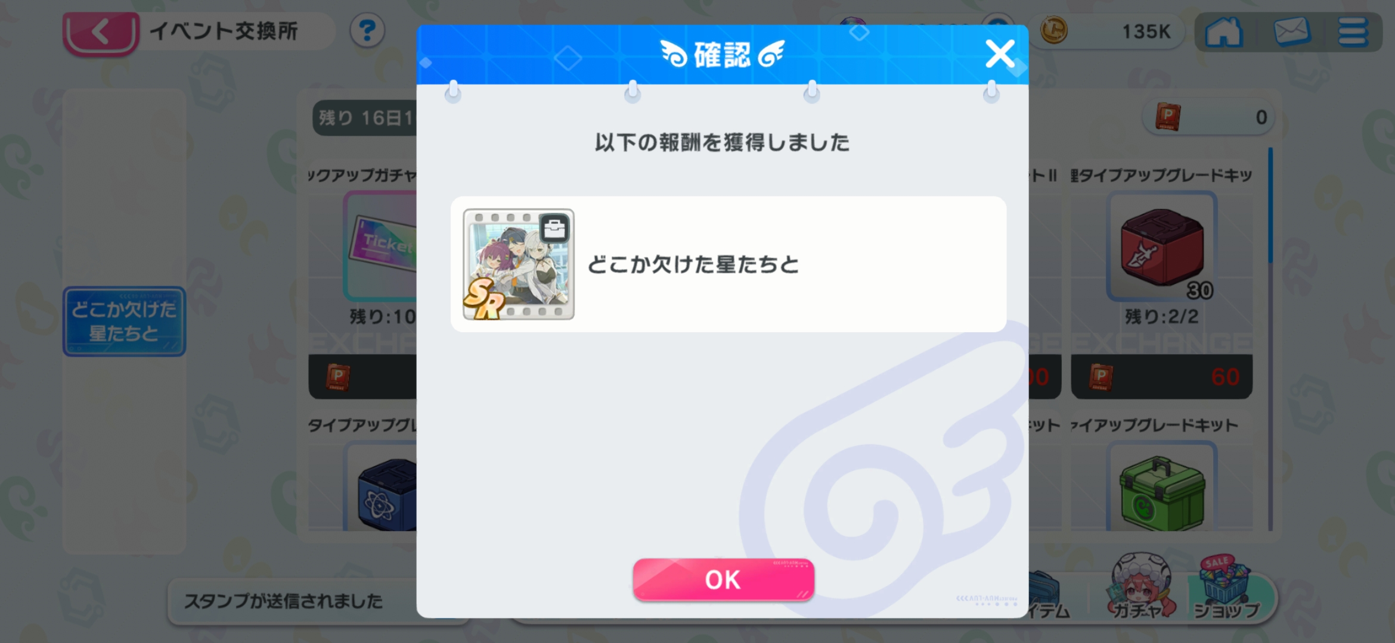Click the 60 point exchange price bar
Image resolution: width=1395 pixels, height=643 pixels.
(1161, 377)
